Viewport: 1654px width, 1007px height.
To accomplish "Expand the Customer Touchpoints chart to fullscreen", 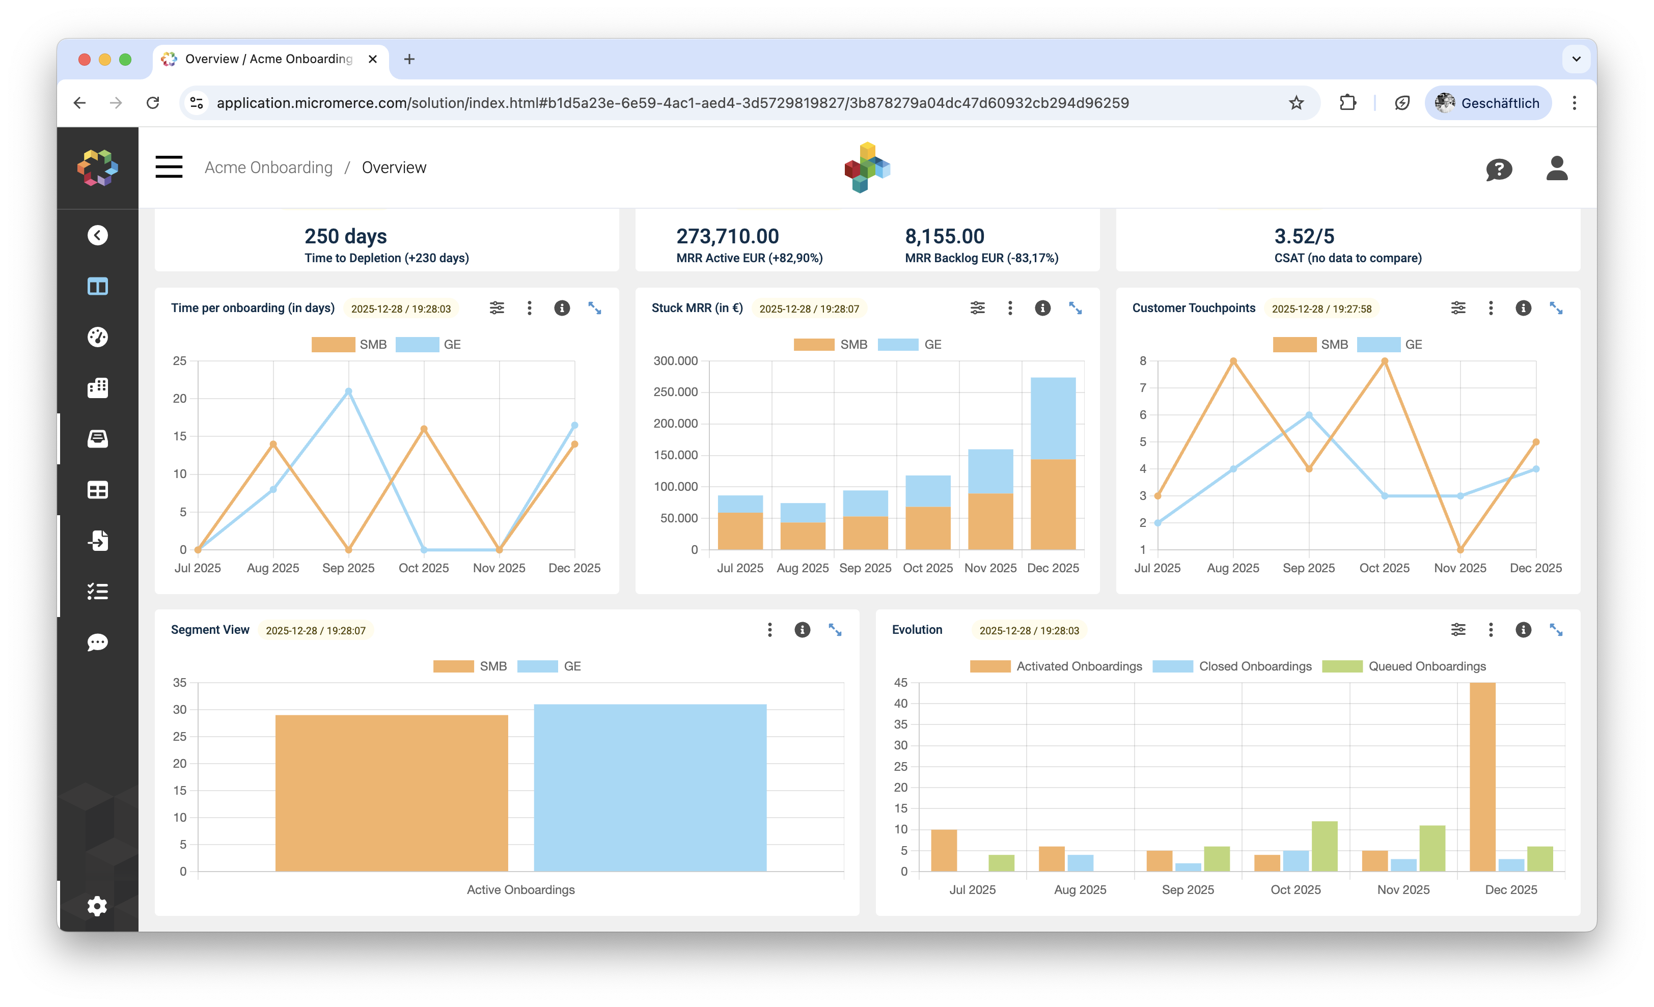I will pyautogui.click(x=1555, y=308).
